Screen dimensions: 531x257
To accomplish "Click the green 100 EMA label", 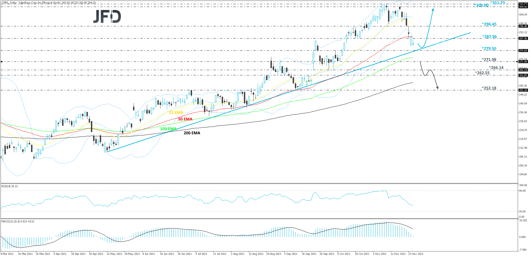I will tap(168, 129).
